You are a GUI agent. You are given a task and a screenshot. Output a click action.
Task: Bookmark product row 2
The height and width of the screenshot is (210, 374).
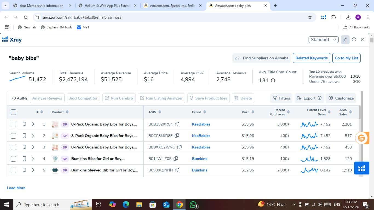pos(24,136)
